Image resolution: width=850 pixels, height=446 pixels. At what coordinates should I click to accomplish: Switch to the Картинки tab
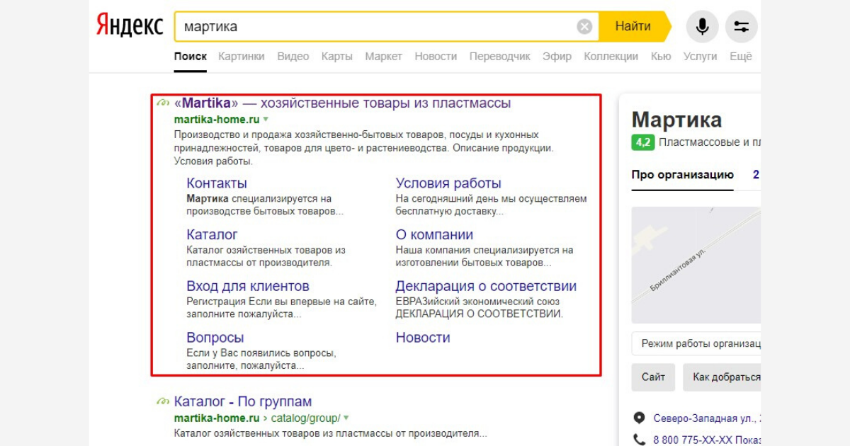click(x=242, y=57)
